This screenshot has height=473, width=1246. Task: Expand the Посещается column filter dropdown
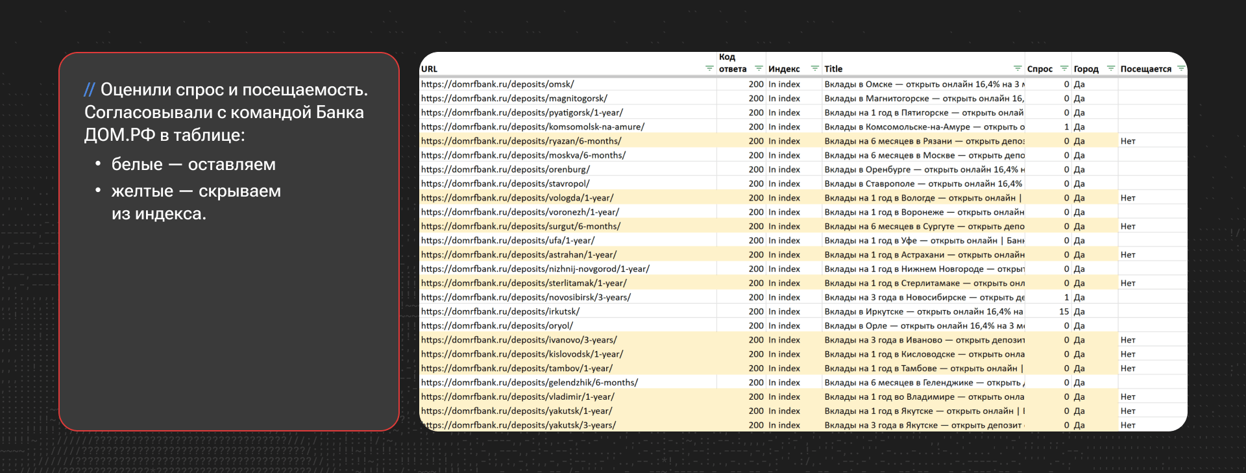tap(1181, 69)
